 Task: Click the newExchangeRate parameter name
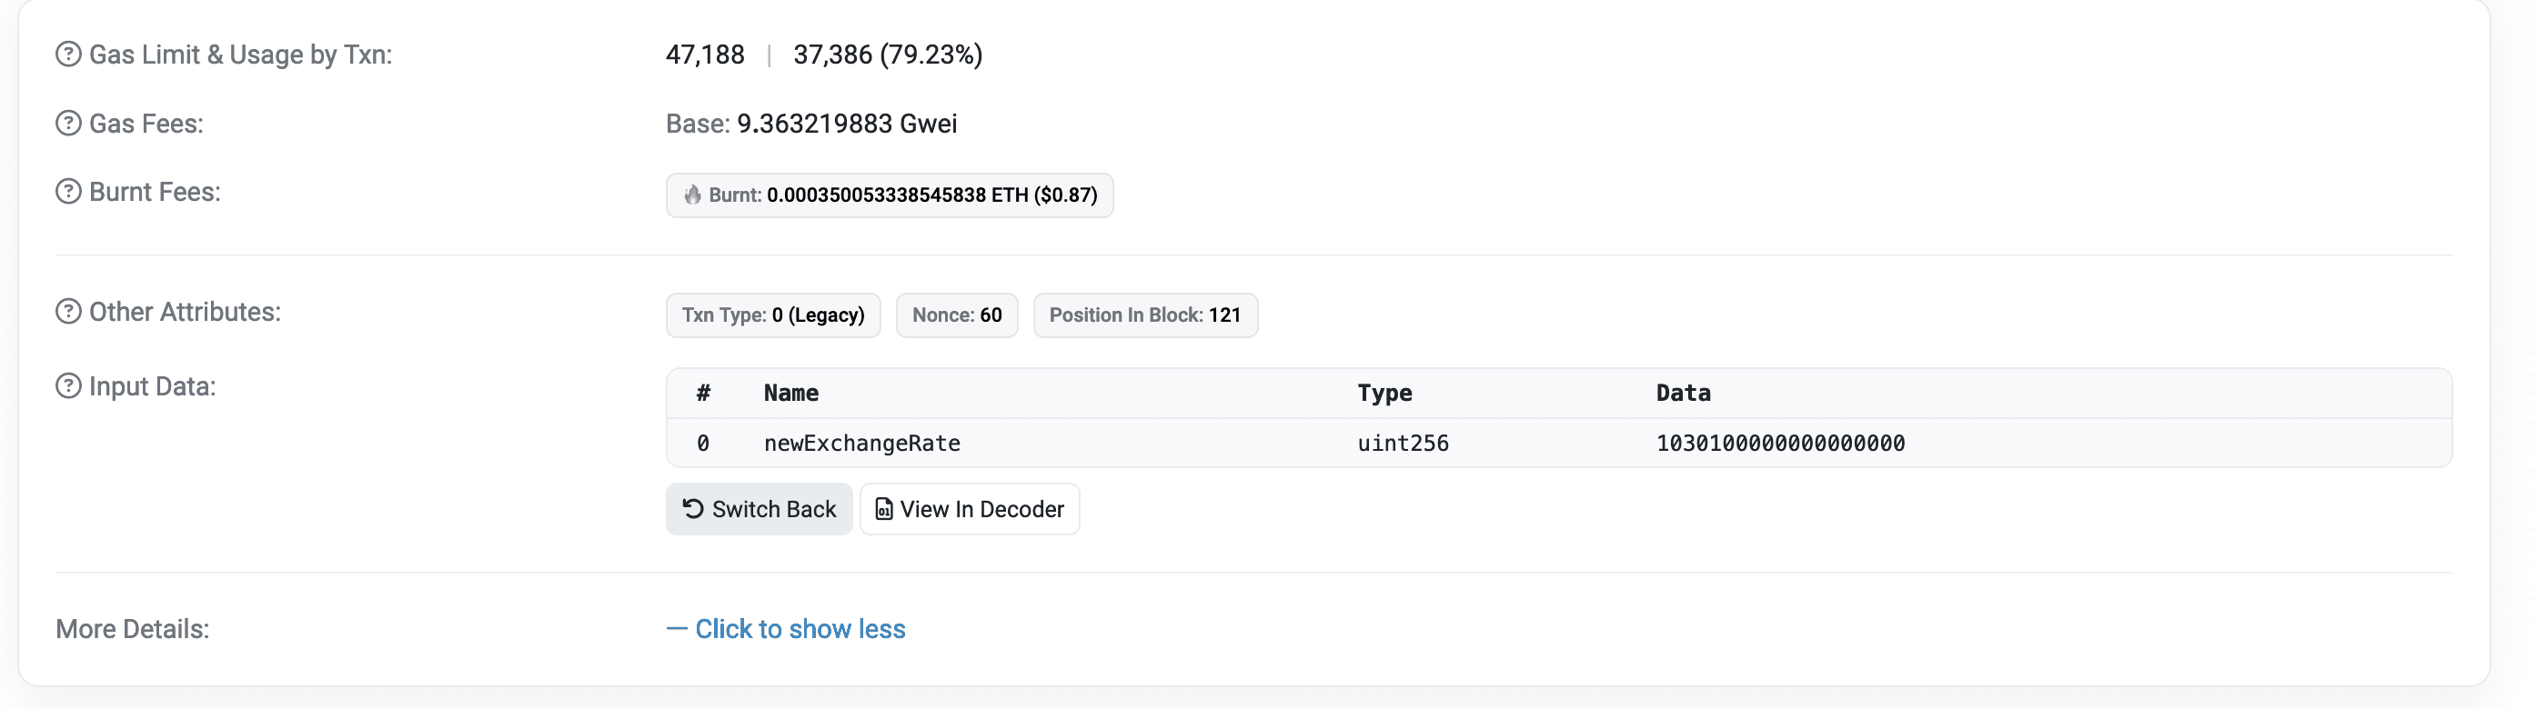coord(861,444)
